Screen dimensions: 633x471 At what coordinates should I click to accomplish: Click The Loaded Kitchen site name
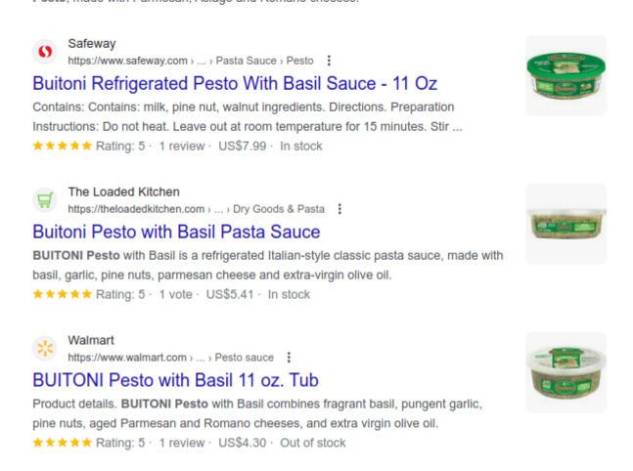123,193
